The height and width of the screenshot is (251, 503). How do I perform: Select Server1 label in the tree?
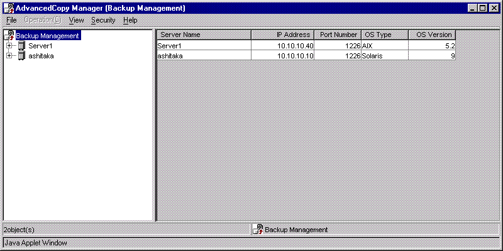[x=40, y=46]
